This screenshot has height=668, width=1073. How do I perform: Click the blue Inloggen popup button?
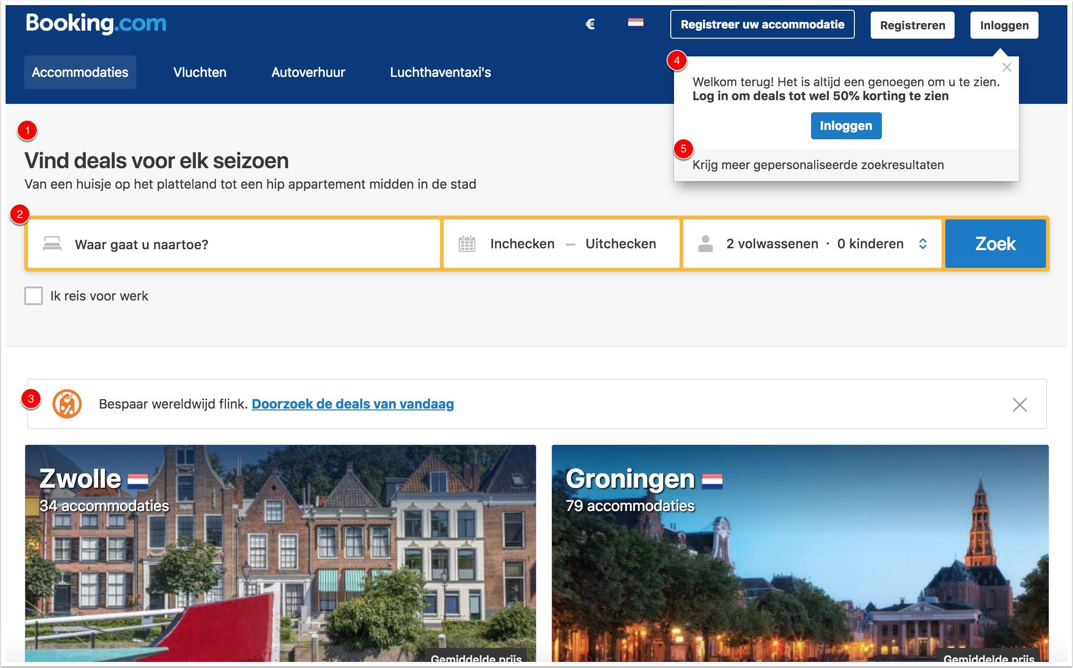pyautogui.click(x=846, y=126)
